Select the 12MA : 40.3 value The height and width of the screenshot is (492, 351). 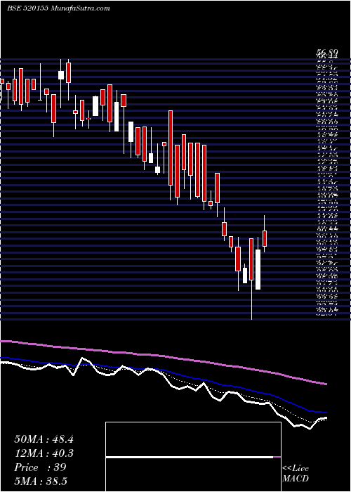pos(44,453)
